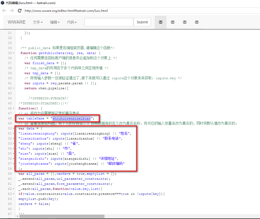Click line number 31 in the gutter
Screen dimensions: 260x219
(10, 33)
